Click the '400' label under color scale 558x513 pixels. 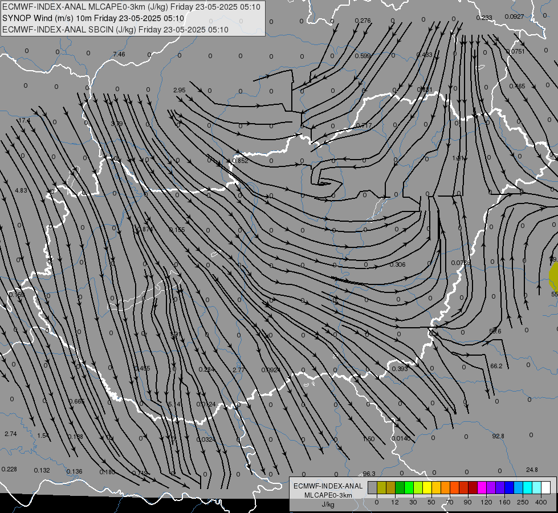pyautogui.click(x=541, y=502)
